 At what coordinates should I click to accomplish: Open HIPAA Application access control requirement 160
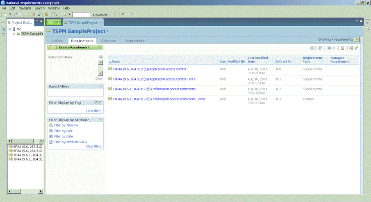150,69
